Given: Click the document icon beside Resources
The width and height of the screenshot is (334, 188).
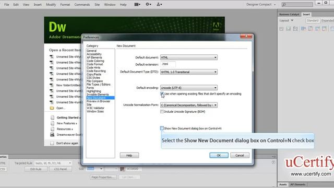Looking at the screenshot, I should pos(52,129).
